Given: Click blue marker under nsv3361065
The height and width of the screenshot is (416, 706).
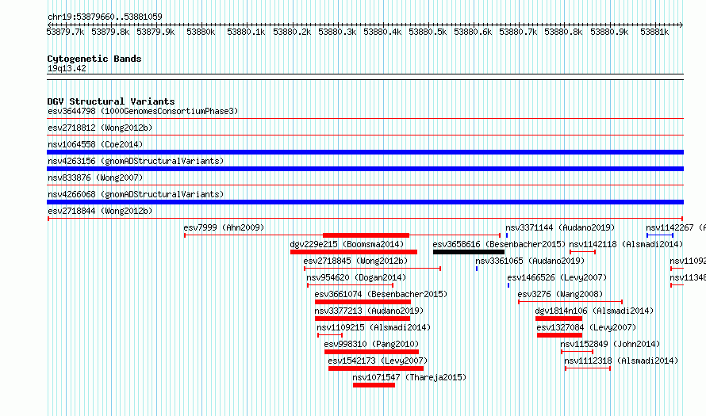Looking at the screenshot, I should (477, 269).
